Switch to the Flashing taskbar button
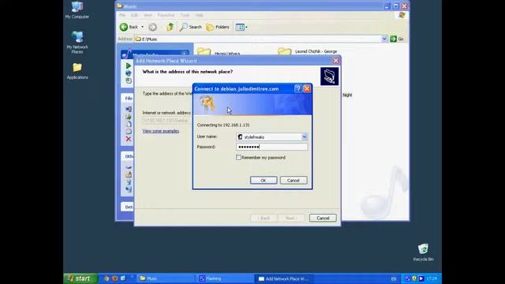The image size is (505, 284). [x=224, y=278]
